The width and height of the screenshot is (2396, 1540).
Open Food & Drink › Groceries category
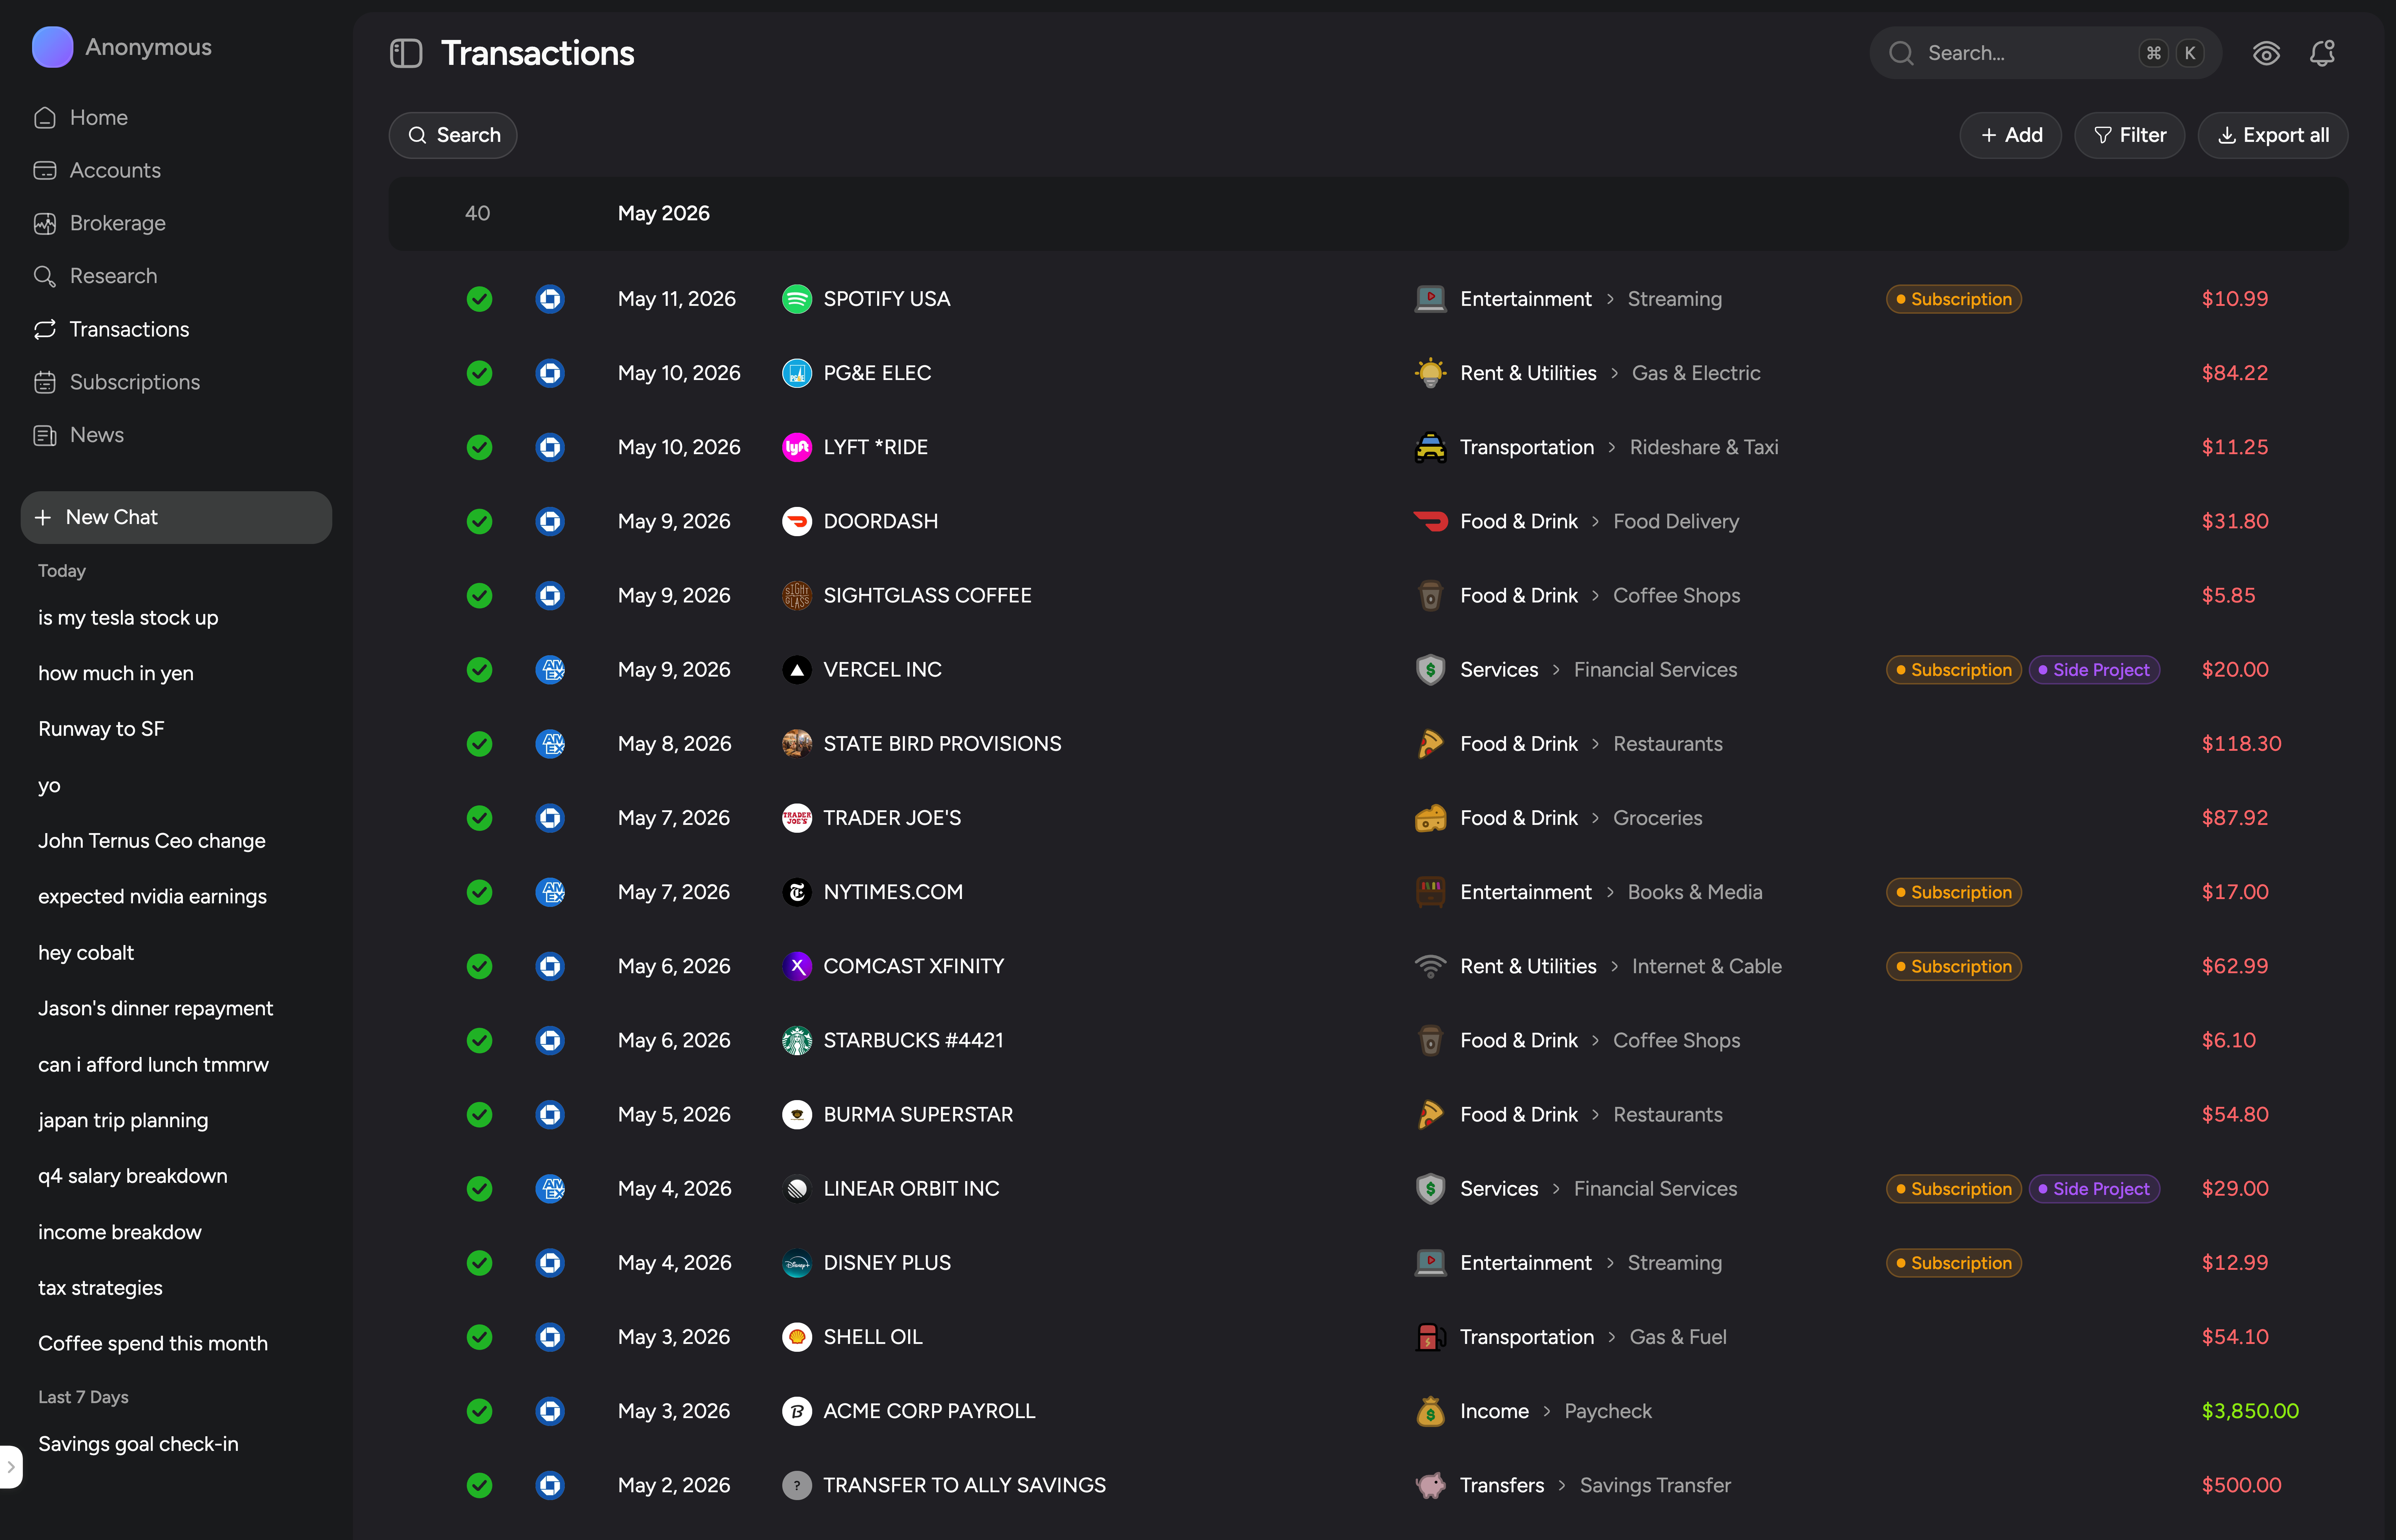pyautogui.click(x=1558, y=818)
